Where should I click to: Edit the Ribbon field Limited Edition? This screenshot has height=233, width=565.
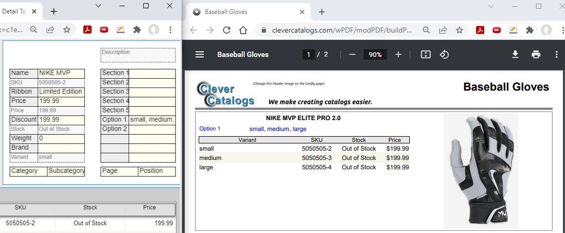[x=61, y=92]
